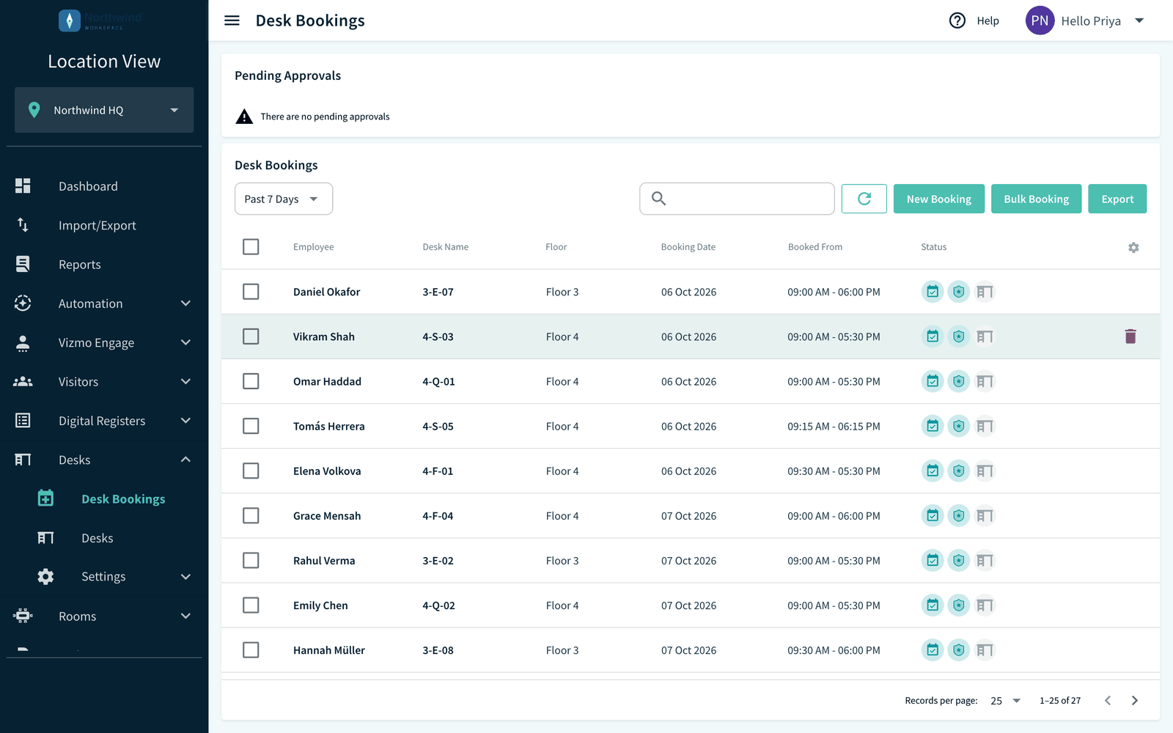
Task: Click the New Booking button
Action: [x=939, y=199]
